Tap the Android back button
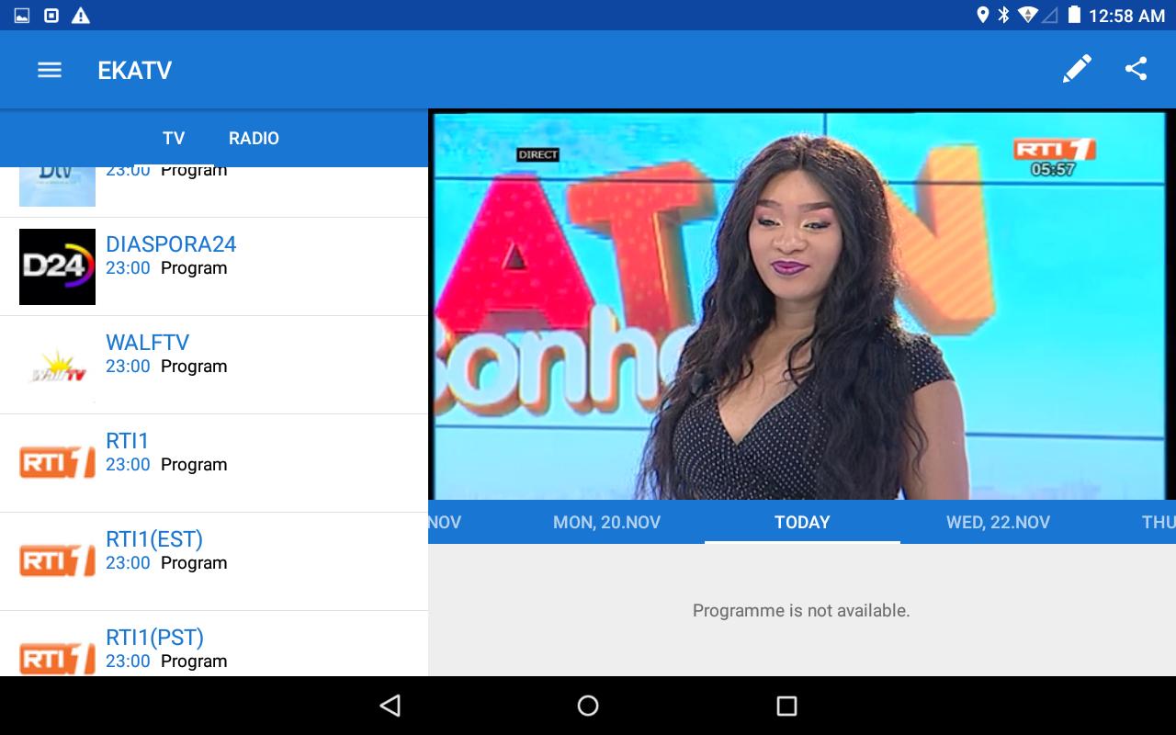1176x735 pixels. 390,706
